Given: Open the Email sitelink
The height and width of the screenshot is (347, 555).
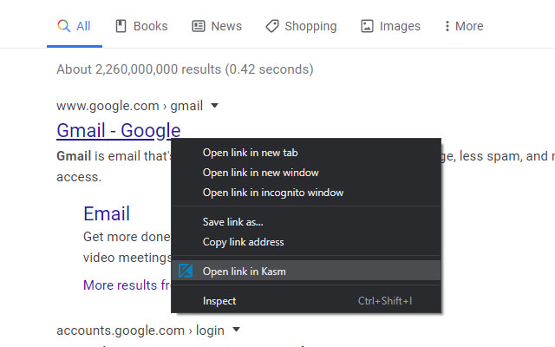Looking at the screenshot, I should point(107,213).
